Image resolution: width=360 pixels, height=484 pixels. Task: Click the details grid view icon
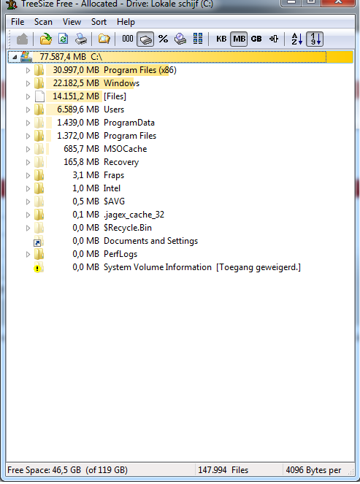click(198, 39)
